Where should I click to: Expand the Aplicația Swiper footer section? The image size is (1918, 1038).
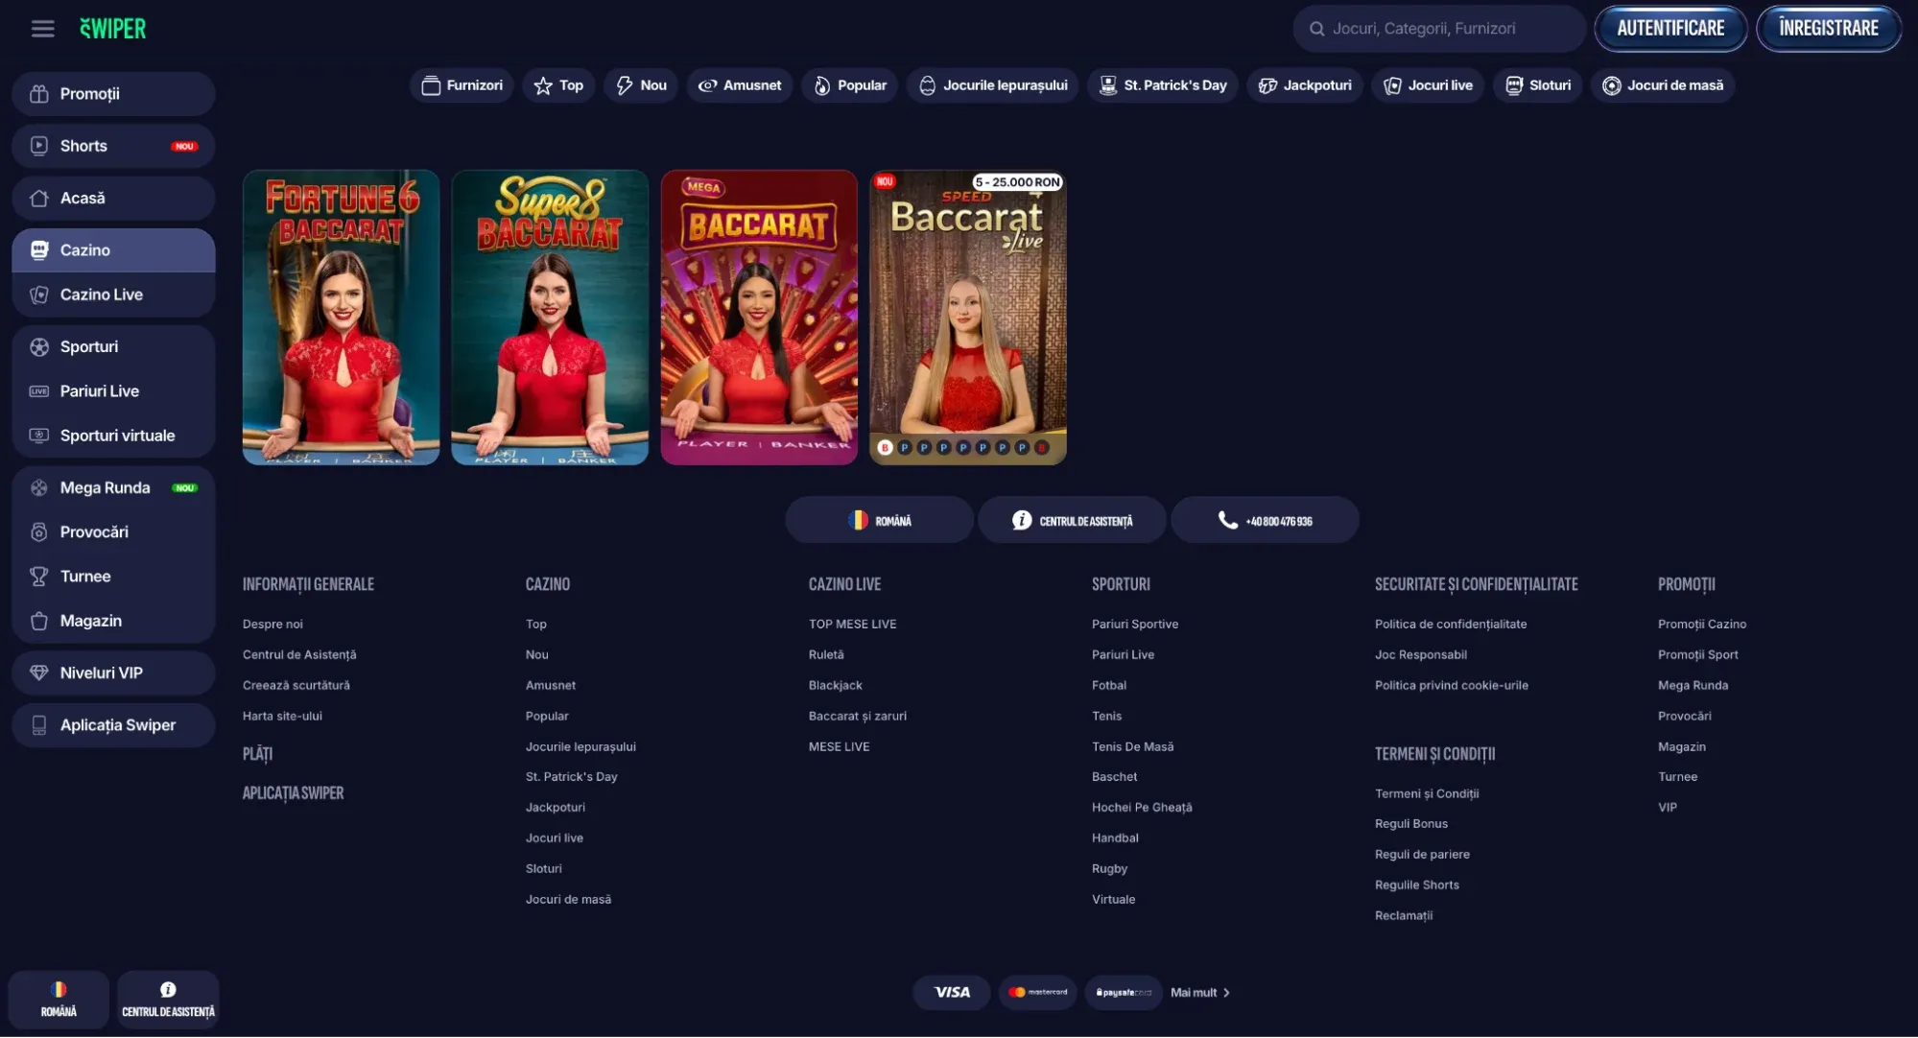pos(293,793)
